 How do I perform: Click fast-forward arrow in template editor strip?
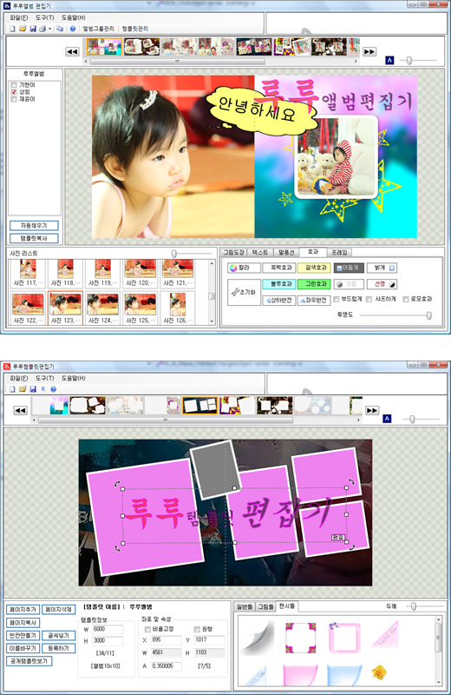point(372,410)
